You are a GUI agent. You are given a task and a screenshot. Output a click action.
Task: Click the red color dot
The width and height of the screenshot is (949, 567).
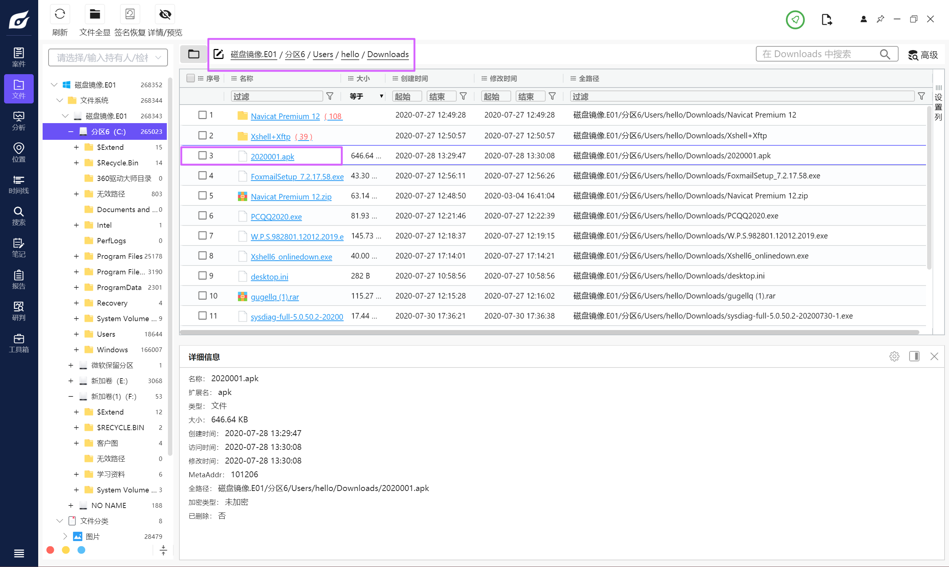click(50, 550)
